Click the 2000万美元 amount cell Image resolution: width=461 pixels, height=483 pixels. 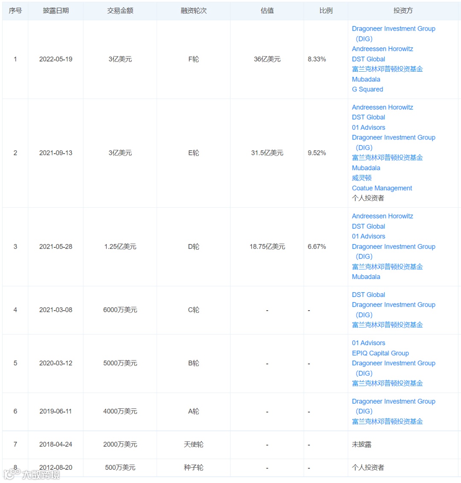[120, 445]
